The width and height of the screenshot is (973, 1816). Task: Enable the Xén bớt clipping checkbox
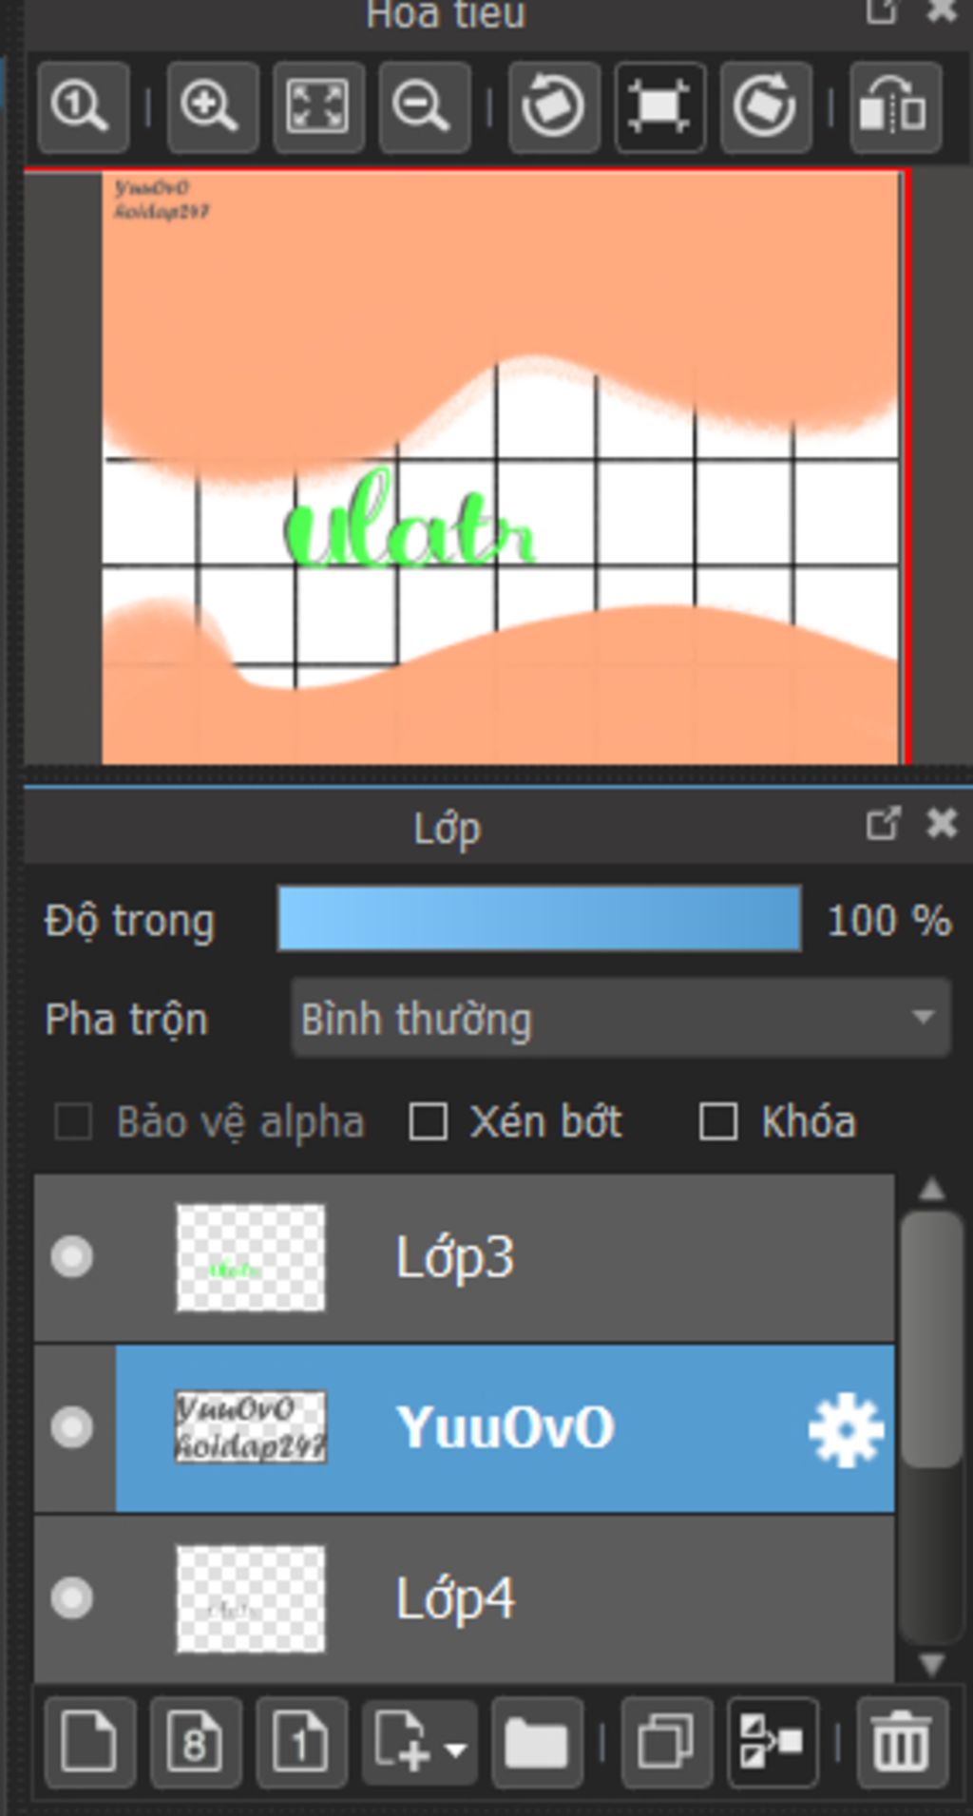pos(428,1122)
